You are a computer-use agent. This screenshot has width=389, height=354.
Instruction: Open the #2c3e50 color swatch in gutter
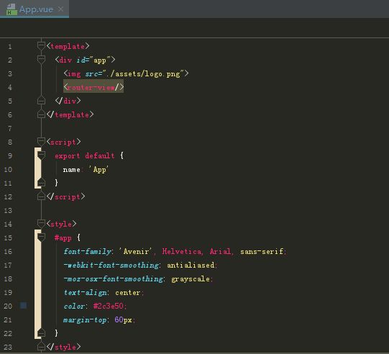(x=24, y=306)
